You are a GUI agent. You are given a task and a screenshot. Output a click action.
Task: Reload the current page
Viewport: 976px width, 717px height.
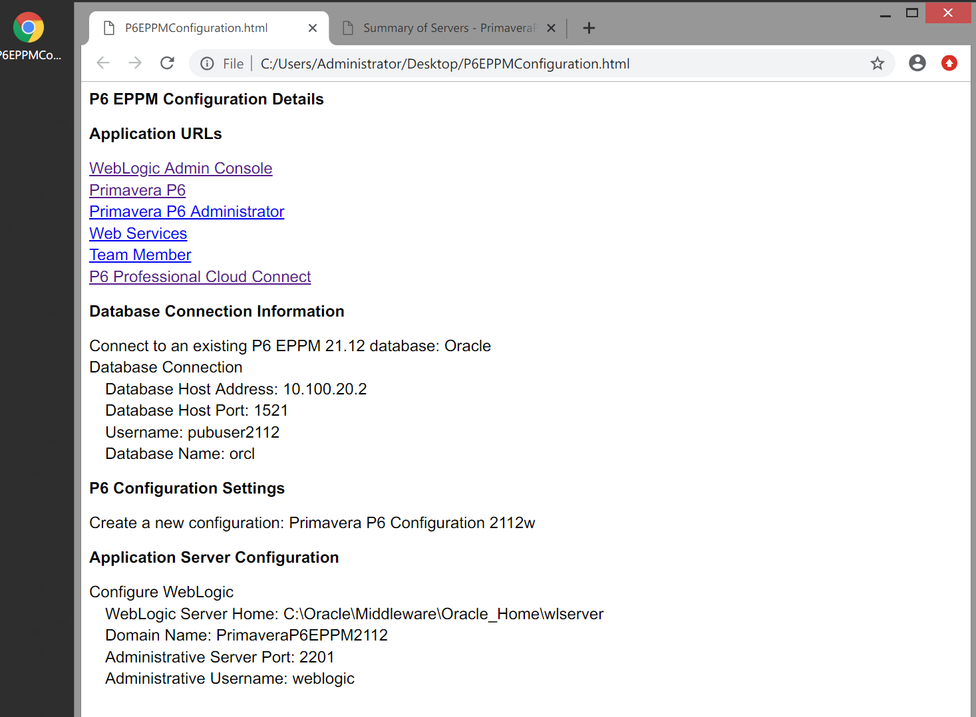(x=167, y=63)
